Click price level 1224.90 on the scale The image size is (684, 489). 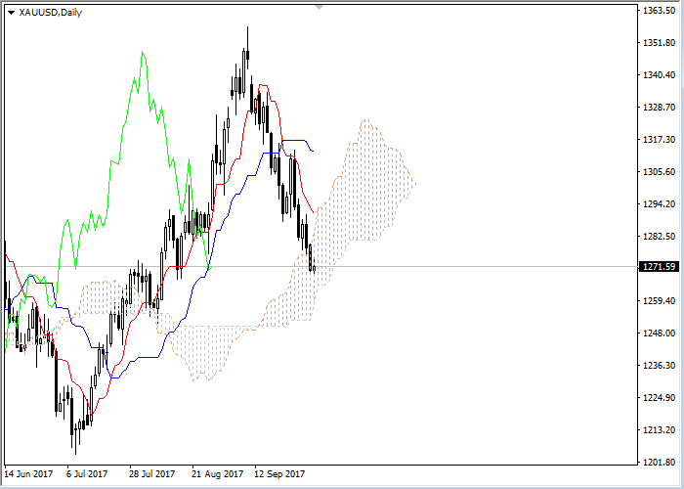pos(660,398)
